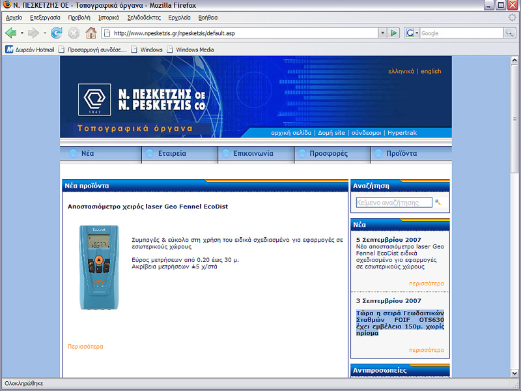Reload the page with the refresh icon
This screenshot has width=521, height=391.
pos(57,33)
